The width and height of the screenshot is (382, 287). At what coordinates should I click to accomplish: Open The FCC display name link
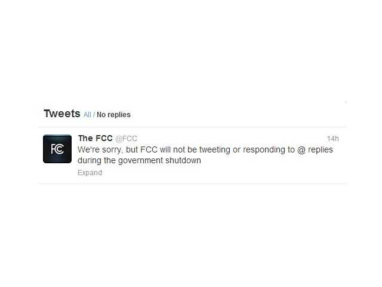click(x=95, y=138)
